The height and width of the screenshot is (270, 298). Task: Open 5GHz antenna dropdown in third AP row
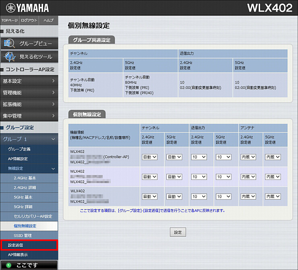273,196
